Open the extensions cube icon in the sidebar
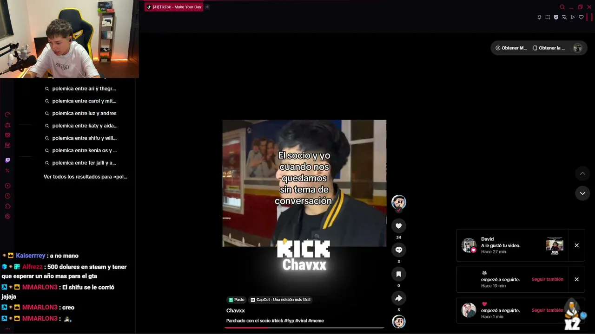Viewport: 595px width, 334px height. pos(7,206)
